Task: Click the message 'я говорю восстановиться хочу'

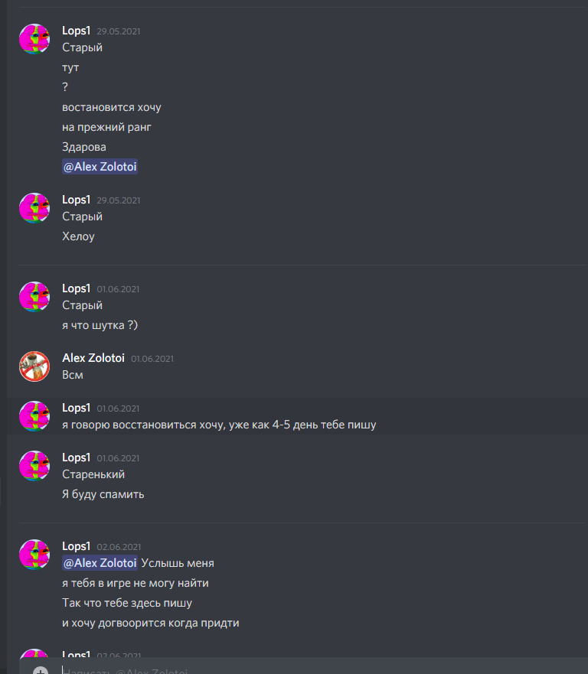Action: pos(219,425)
